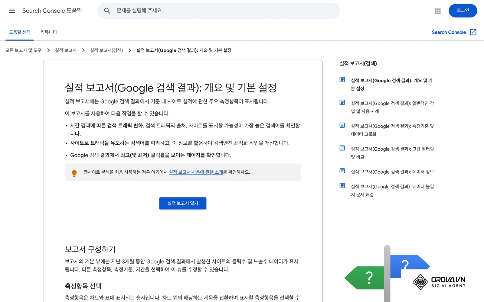Screen dimensions: 484x302
Task: Open the hamburger main menu
Action: pos(12,11)
